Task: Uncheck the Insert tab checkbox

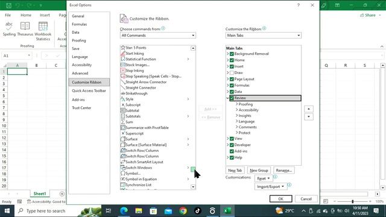Action: tap(232, 66)
